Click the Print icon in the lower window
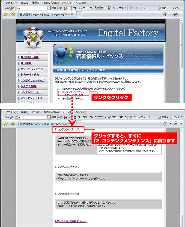This screenshot has width=185, height=227. click(175, 123)
